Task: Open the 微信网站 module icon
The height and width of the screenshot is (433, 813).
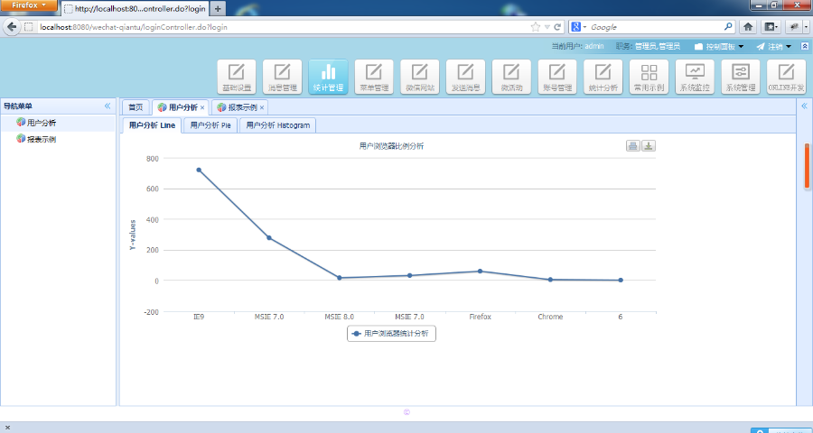Action: (420, 77)
